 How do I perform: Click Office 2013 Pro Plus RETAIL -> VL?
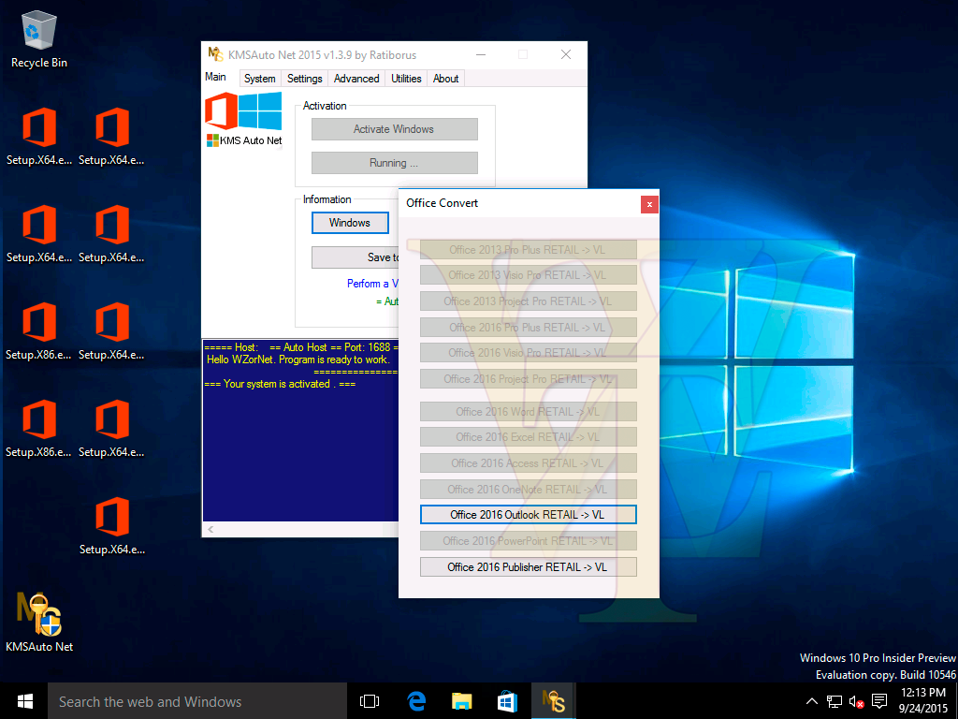click(x=528, y=249)
